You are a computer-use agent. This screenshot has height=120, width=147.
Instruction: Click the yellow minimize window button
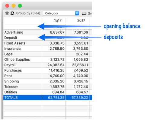tap(14, 6)
